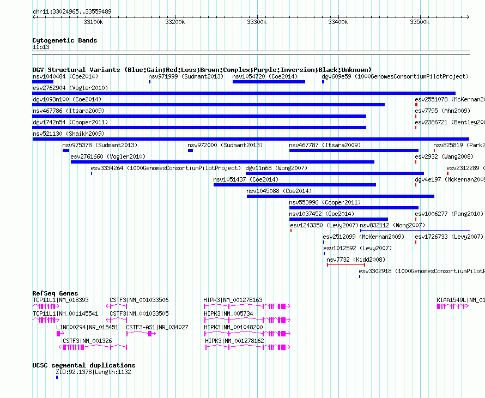Screen dimensions: 485x398
Task: Click the 33100k ruler position label
Action: tap(93, 22)
